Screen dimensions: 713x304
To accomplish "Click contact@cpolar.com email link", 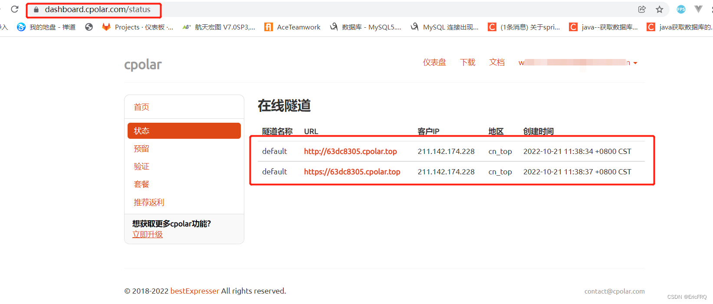I will (x=614, y=291).
